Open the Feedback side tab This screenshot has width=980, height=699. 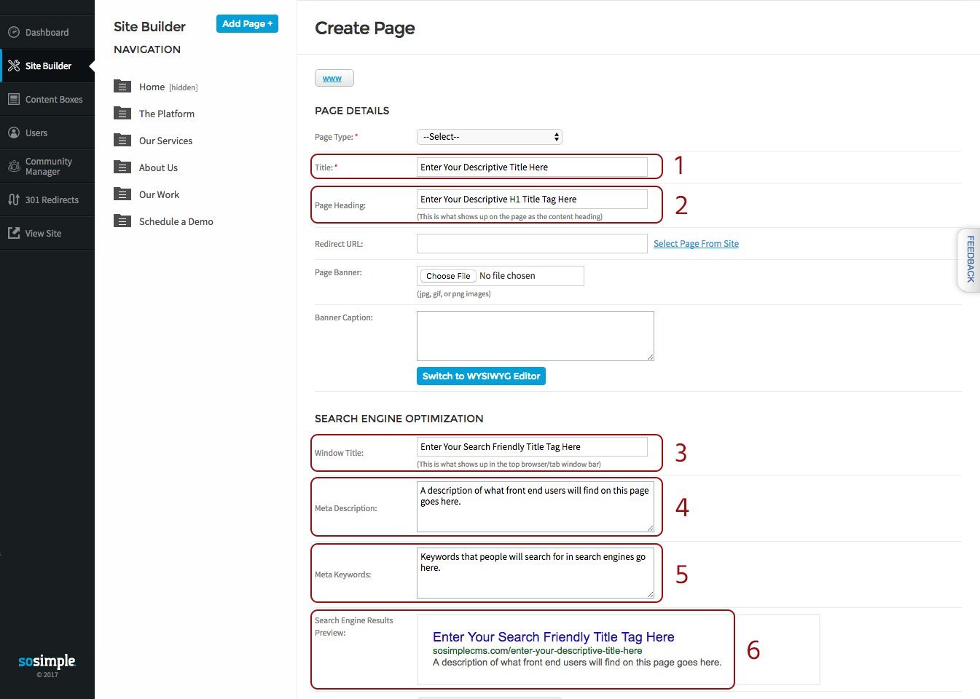click(969, 259)
